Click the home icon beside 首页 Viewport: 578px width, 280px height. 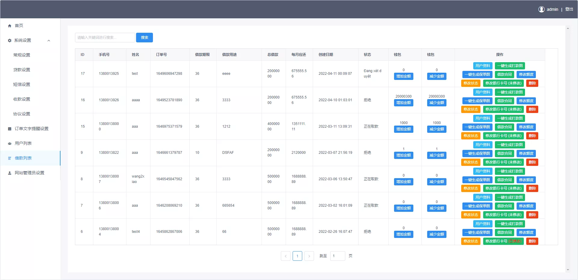tap(10, 26)
